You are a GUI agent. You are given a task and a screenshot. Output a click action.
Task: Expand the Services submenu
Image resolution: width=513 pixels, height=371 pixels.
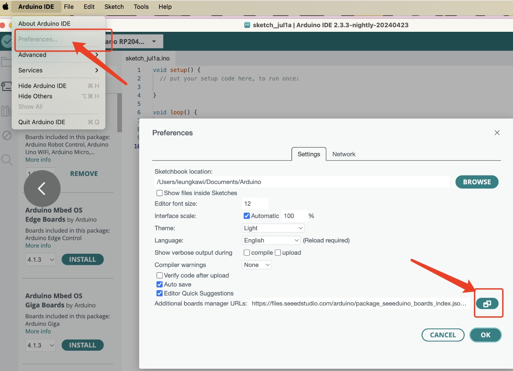coord(59,70)
